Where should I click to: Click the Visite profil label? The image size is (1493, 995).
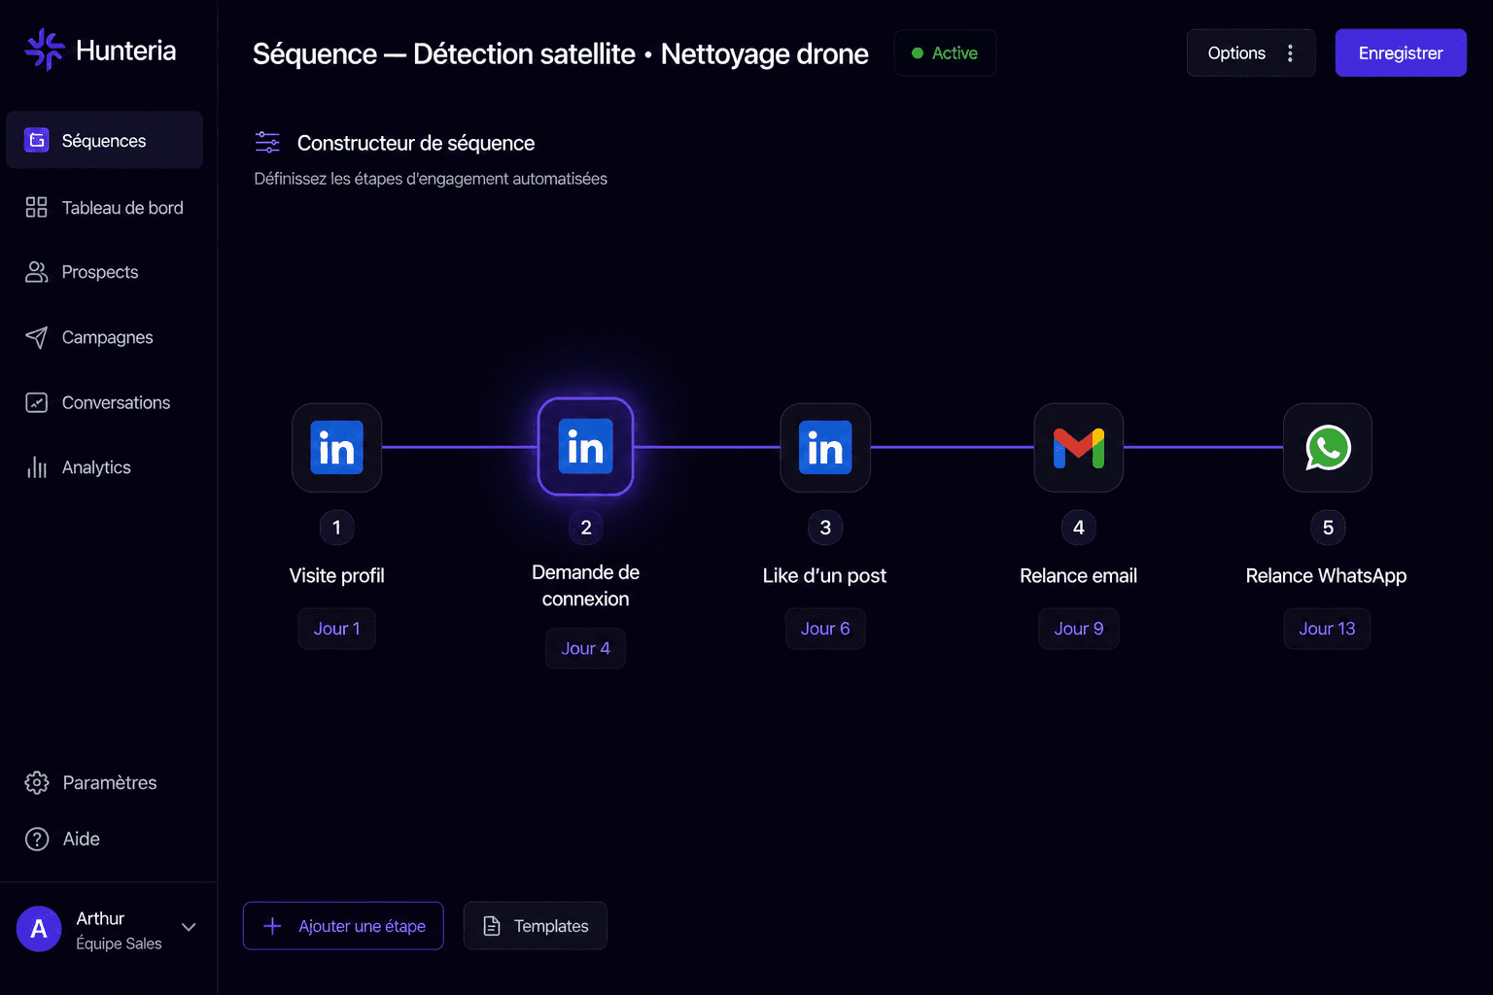coord(336,575)
